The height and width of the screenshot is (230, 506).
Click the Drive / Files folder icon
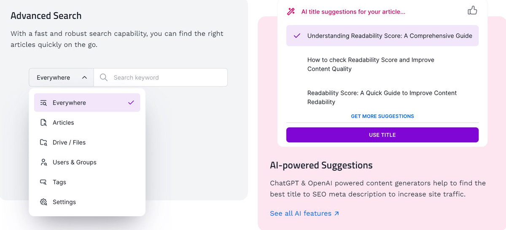point(43,143)
